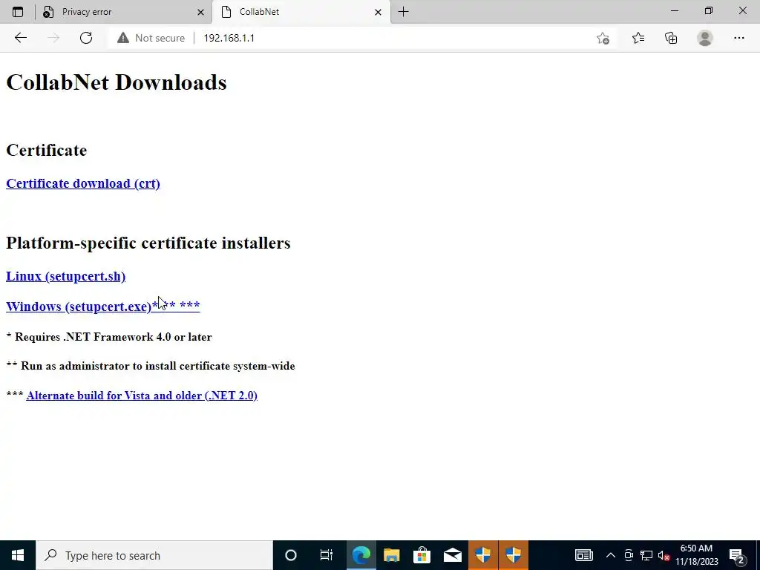Open a new browser tab
The width and height of the screenshot is (760, 570).
[x=403, y=12]
